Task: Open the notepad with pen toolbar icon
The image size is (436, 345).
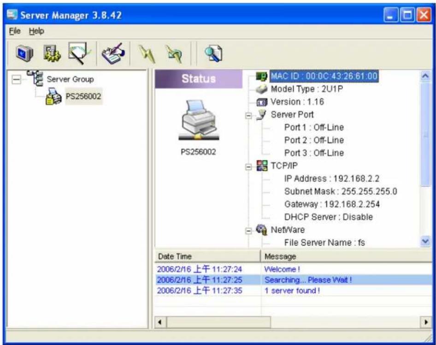Action: [112, 54]
